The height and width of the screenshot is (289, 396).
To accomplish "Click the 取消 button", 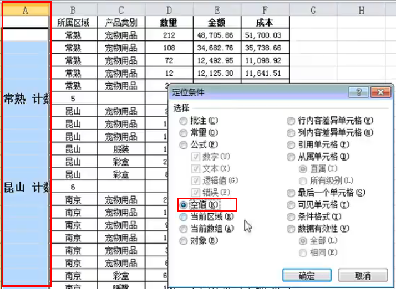I will click(x=362, y=275).
